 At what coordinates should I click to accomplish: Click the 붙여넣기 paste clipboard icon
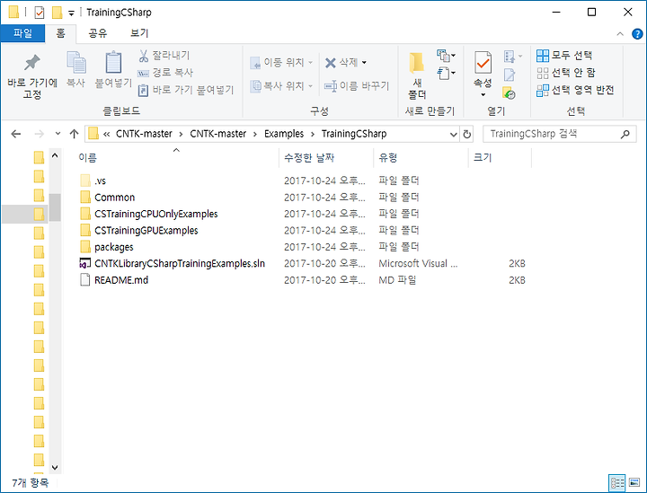click(113, 63)
